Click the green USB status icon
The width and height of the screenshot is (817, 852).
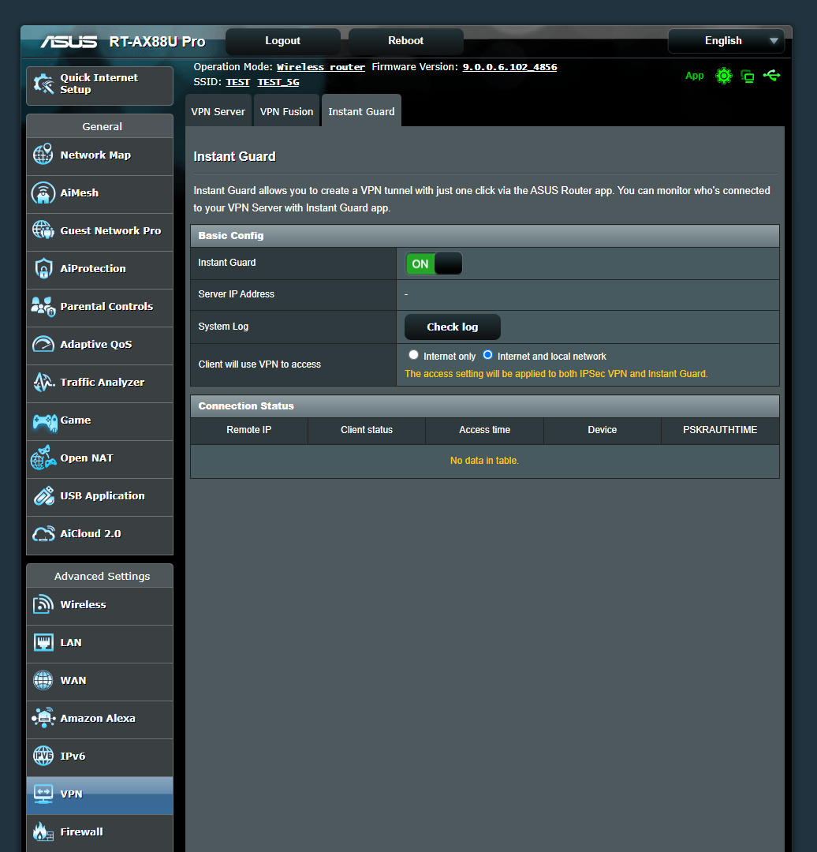pos(771,76)
